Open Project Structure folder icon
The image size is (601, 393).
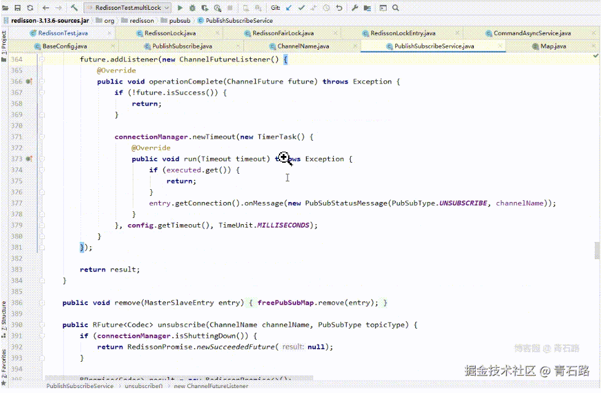tap(367, 7)
